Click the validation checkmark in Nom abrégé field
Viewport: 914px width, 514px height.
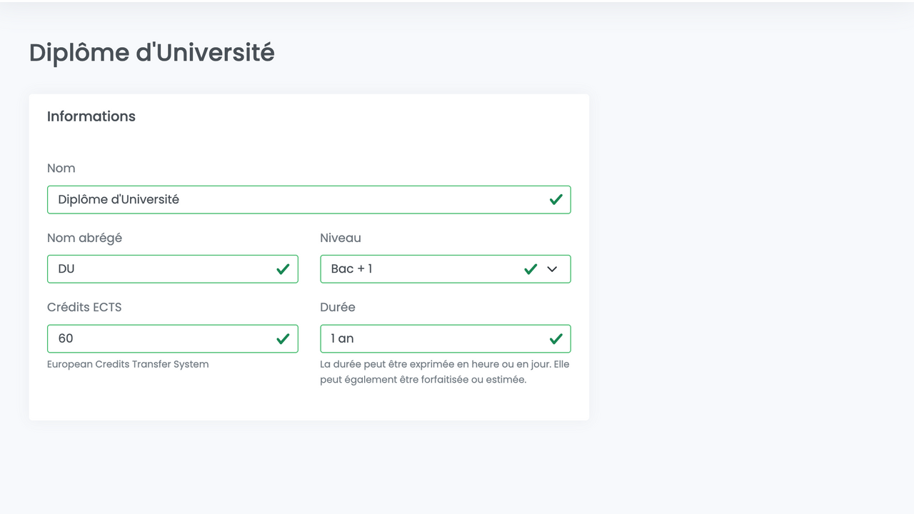pyautogui.click(x=283, y=269)
